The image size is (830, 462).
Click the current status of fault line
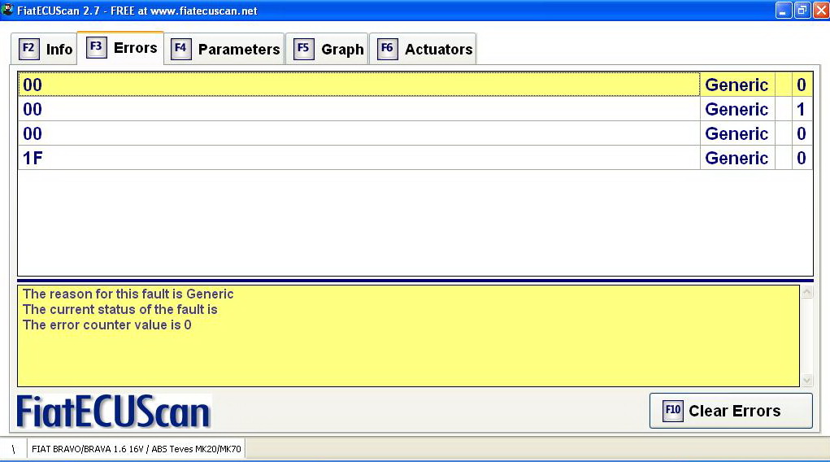120,309
